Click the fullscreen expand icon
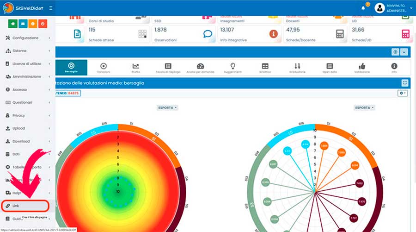This screenshot has height=232, width=416. pos(405,82)
